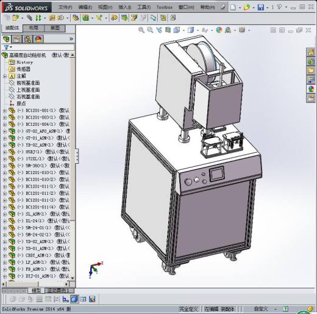Click the Insert Components icon
Screen dimensions: 317x314
15,18
